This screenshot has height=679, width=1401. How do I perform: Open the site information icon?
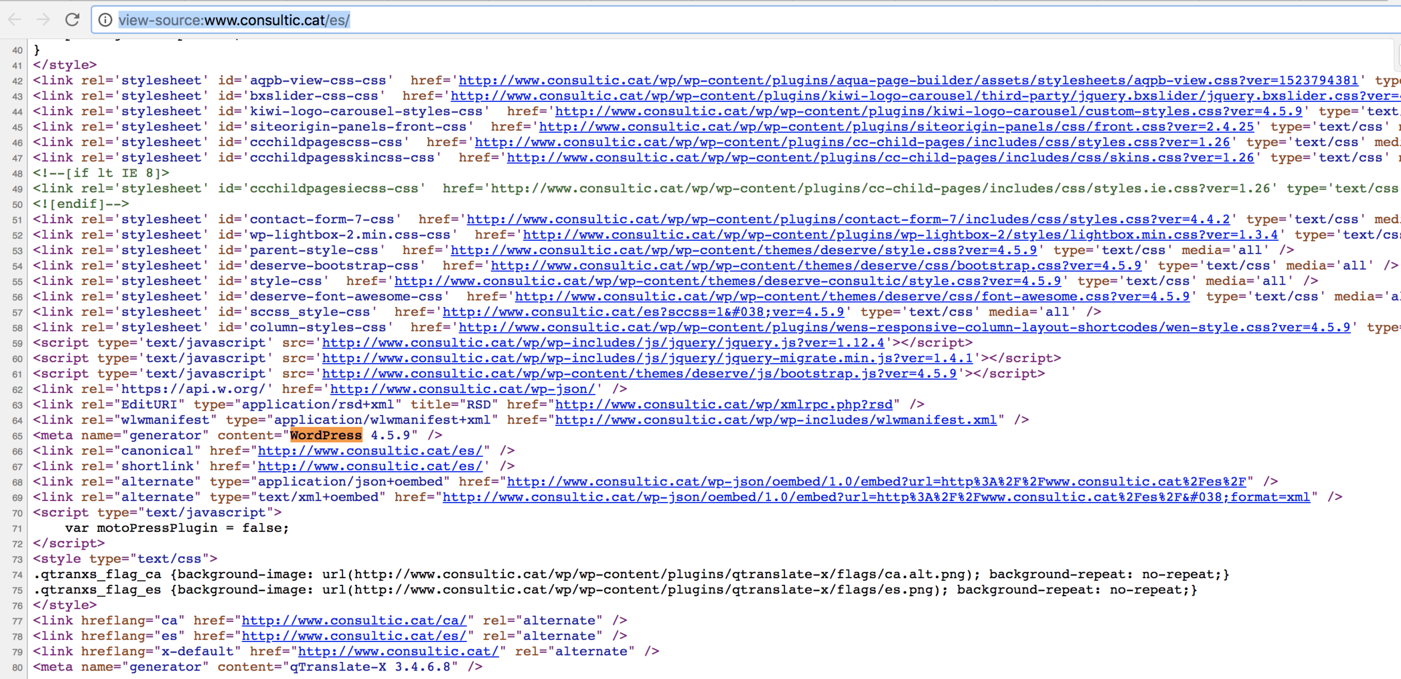pyautogui.click(x=105, y=20)
